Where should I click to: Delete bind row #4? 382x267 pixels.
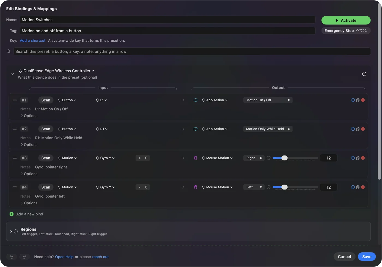(363, 187)
